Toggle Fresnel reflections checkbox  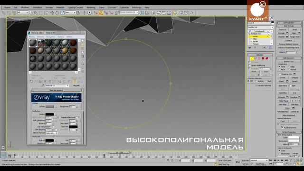click(77, 117)
